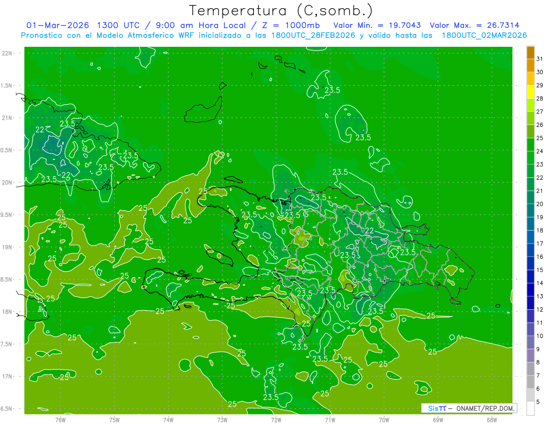Select the '1800UTC_02MAR2026' valid-until timestamp

pos(484,35)
